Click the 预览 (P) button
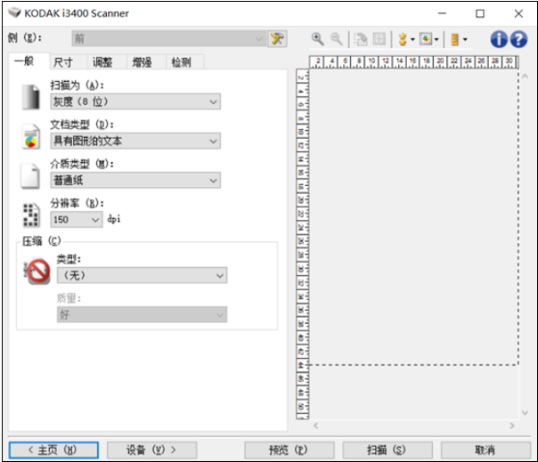 pyautogui.click(x=289, y=450)
